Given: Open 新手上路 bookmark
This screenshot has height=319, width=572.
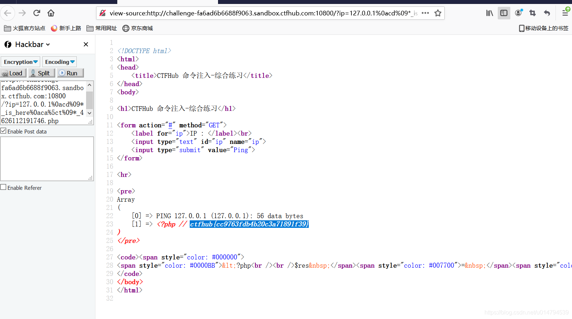Looking at the screenshot, I should click(x=66, y=28).
